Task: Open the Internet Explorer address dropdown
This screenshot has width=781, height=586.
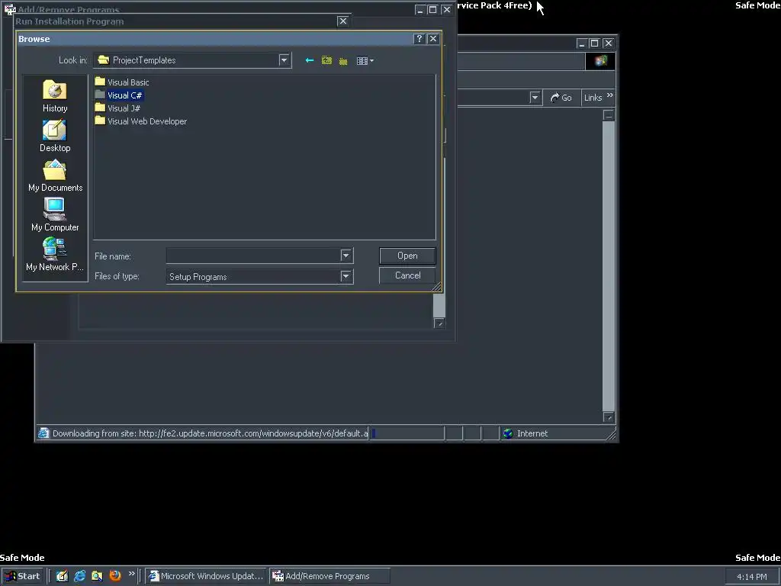Action: 535,98
